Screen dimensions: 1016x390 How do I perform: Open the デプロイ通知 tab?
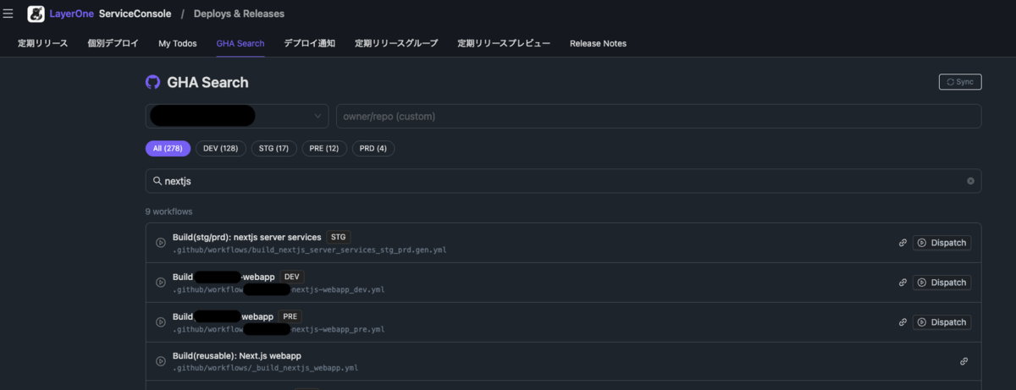pos(310,43)
